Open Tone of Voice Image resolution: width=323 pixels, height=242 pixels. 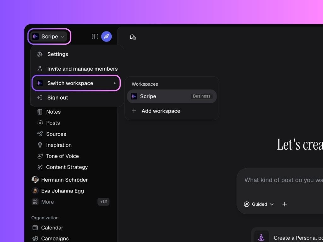62,156
